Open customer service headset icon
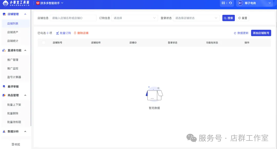This screenshot has width=277, height=149. click(230, 3)
